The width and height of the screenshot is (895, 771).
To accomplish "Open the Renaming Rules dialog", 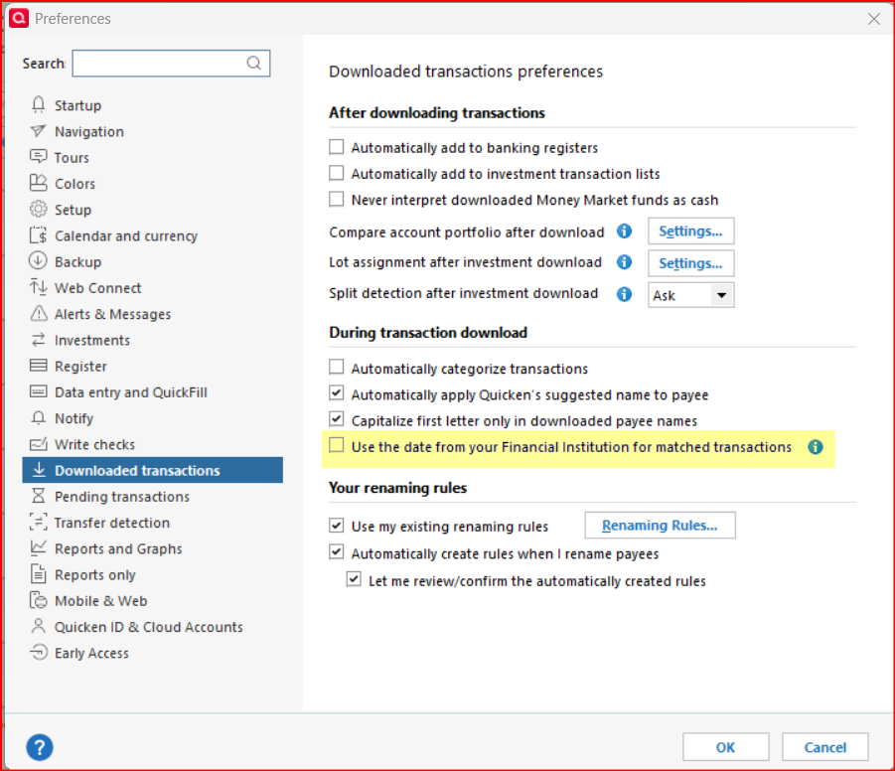I will coord(660,526).
